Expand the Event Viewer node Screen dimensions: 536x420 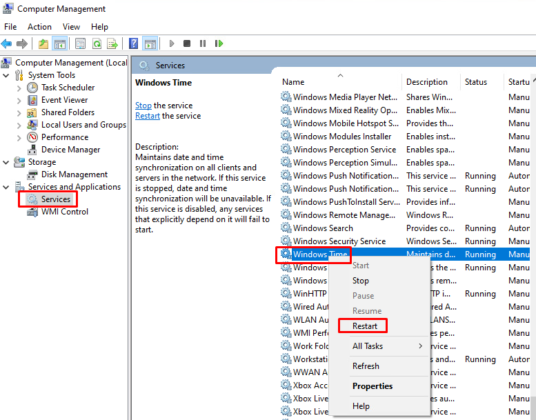click(x=19, y=101)
